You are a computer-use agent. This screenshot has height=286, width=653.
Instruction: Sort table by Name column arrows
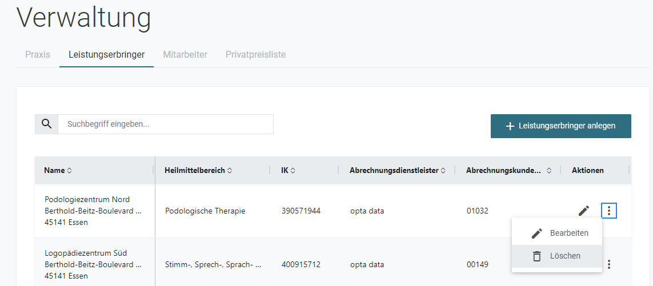(x=70, y=170)
